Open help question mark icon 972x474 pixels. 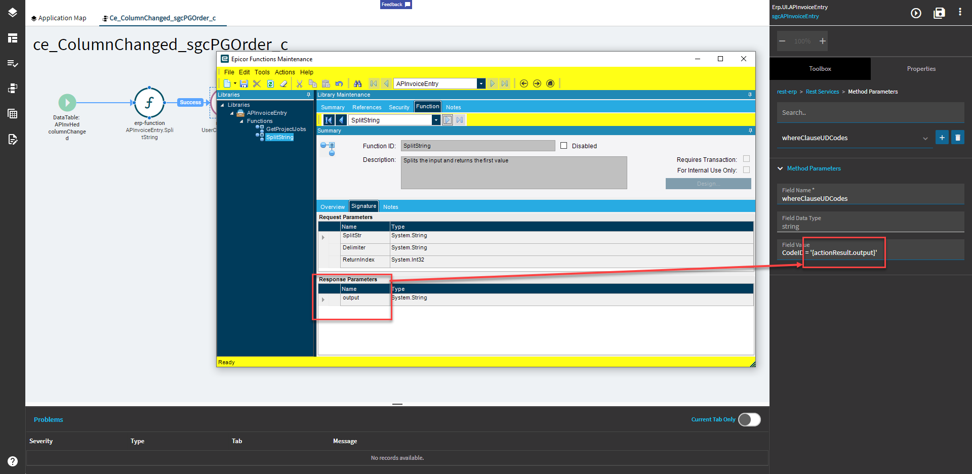point(13,461)
